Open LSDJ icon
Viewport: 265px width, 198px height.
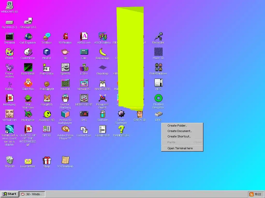click(x=84, y=68)
